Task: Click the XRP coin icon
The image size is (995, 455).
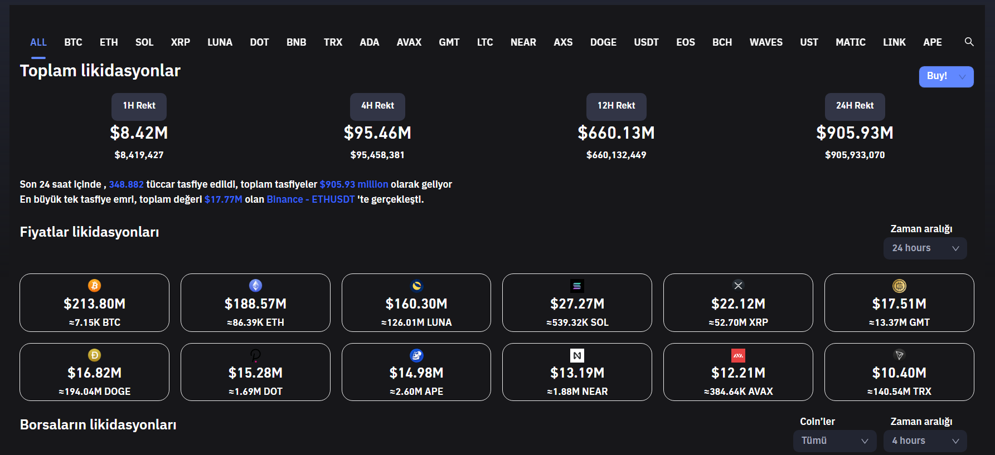Action: tap(738, 286)
